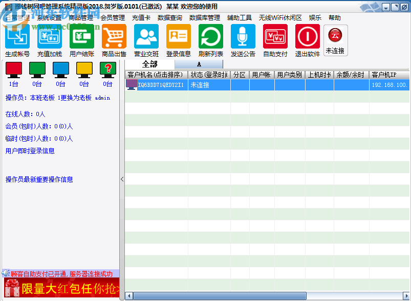Click the horizontal scrollbar left arrow
411x301 pixels.
click(x=129, y=296)
